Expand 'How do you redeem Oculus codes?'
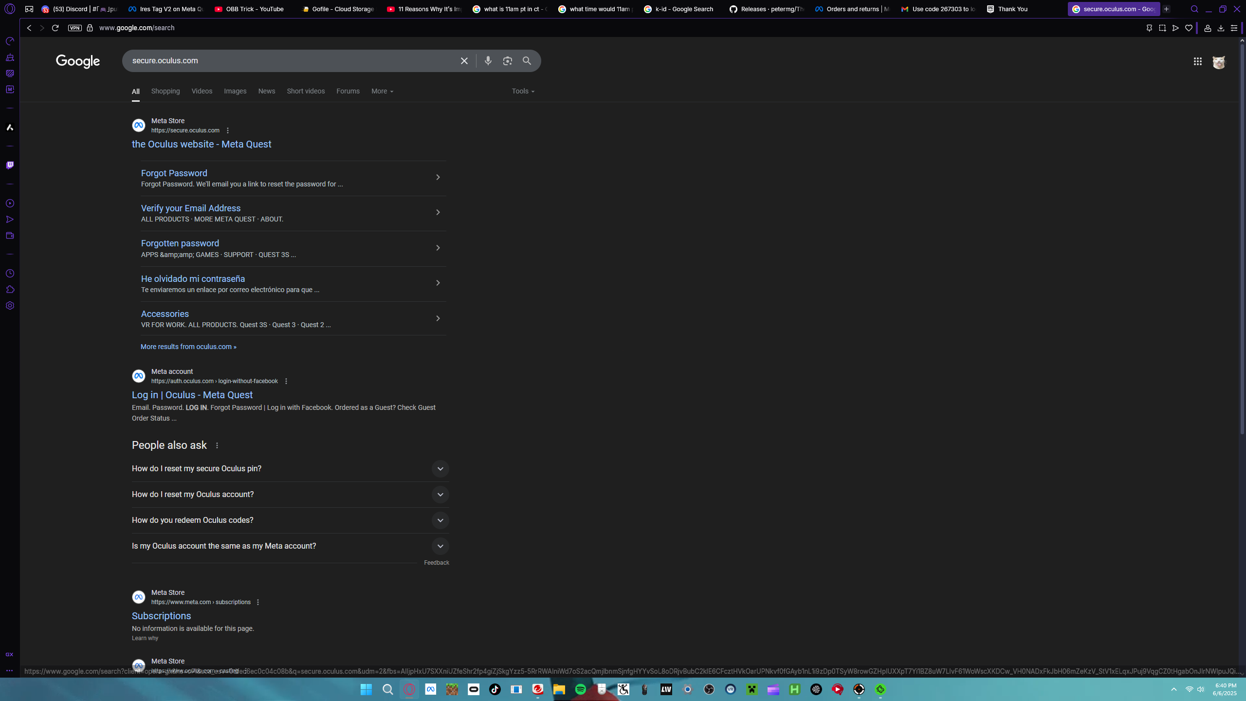Image resolution: width=1246 pixels, height=701 pixels. click(x=290, y=520)
